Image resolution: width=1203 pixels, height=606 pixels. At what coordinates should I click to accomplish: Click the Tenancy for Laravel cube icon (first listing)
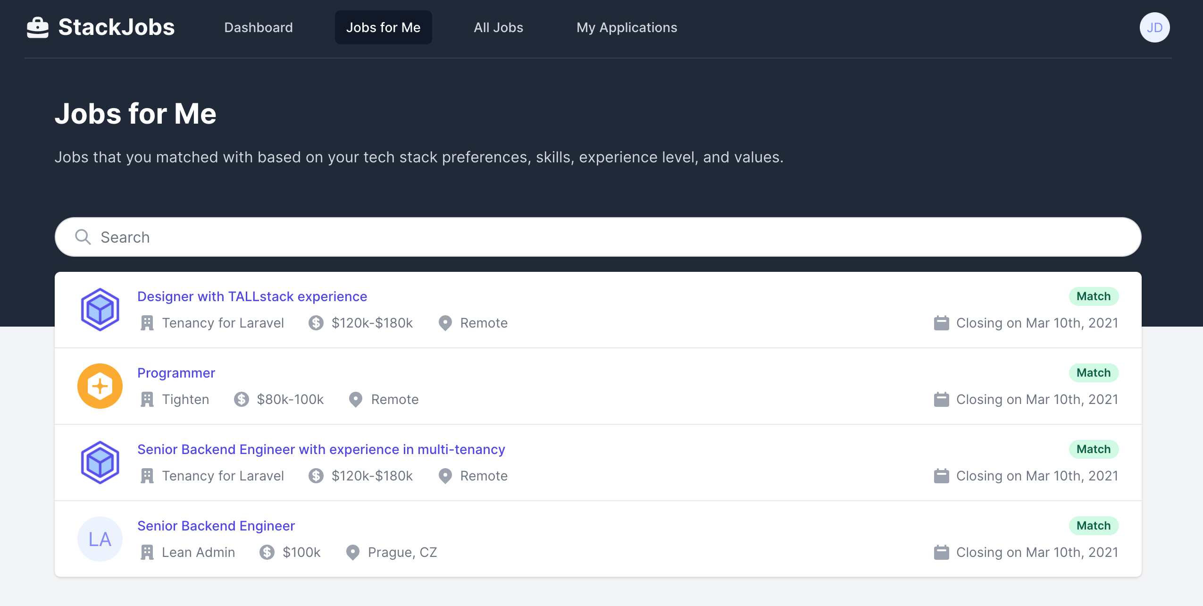pos(100,309)
